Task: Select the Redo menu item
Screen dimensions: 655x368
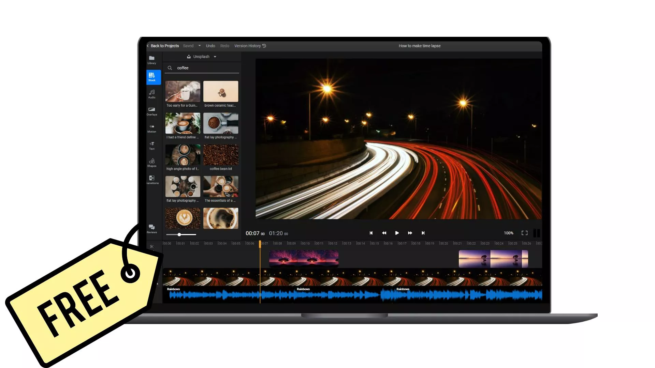Action: pyautogui.click(x=224, y=45)
